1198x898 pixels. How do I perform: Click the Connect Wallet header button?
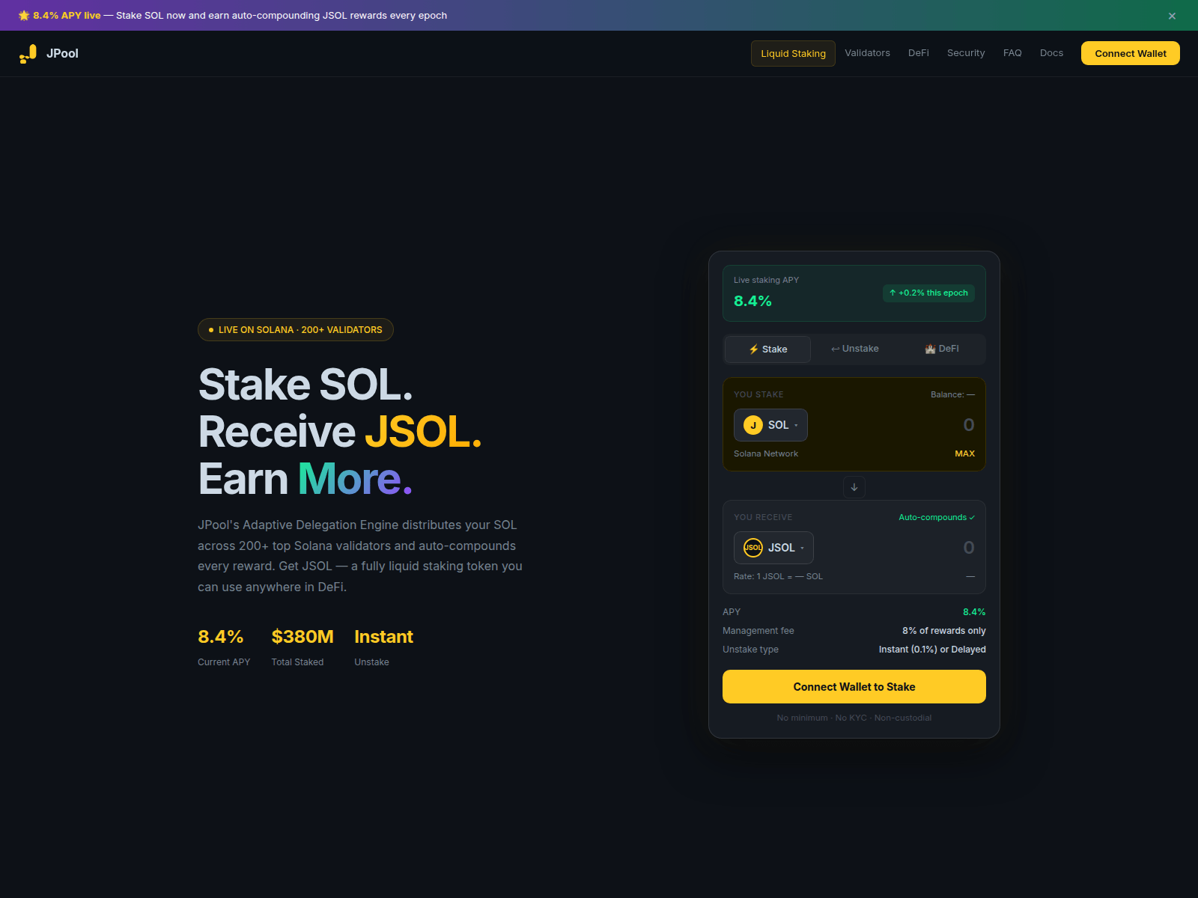pyautogui.click(x=1130, y=53)
